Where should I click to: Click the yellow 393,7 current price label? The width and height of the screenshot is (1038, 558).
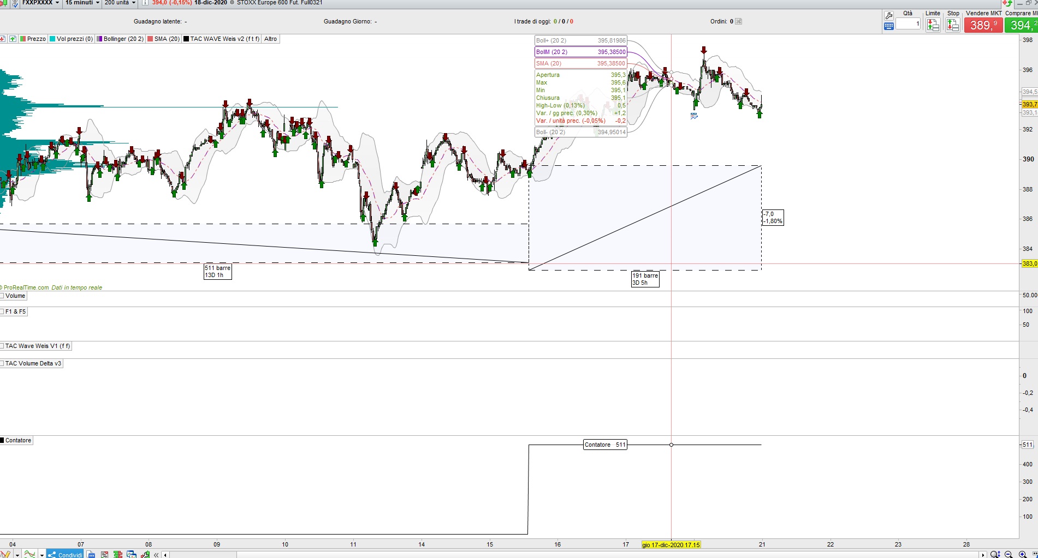pyautogui.click(x=1030, y=104)
